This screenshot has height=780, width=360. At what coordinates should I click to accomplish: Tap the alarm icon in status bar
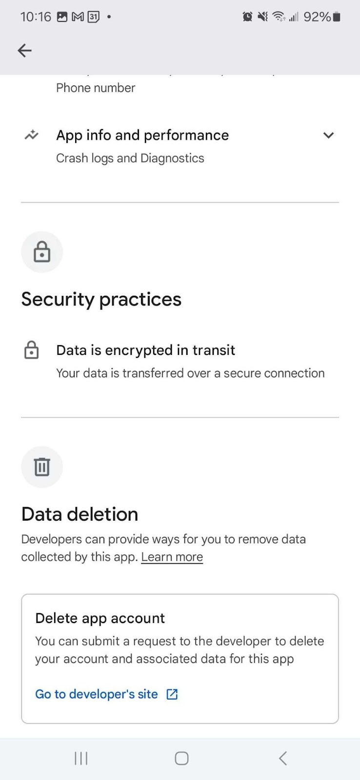click(248, 17)
